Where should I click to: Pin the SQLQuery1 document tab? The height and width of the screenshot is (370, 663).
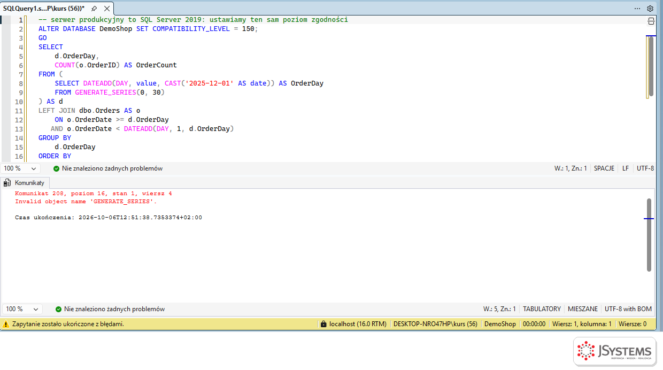point(94,9)
